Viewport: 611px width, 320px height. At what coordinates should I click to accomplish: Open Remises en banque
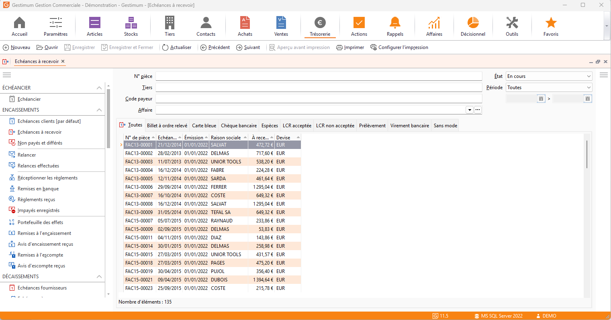[38, 189]
